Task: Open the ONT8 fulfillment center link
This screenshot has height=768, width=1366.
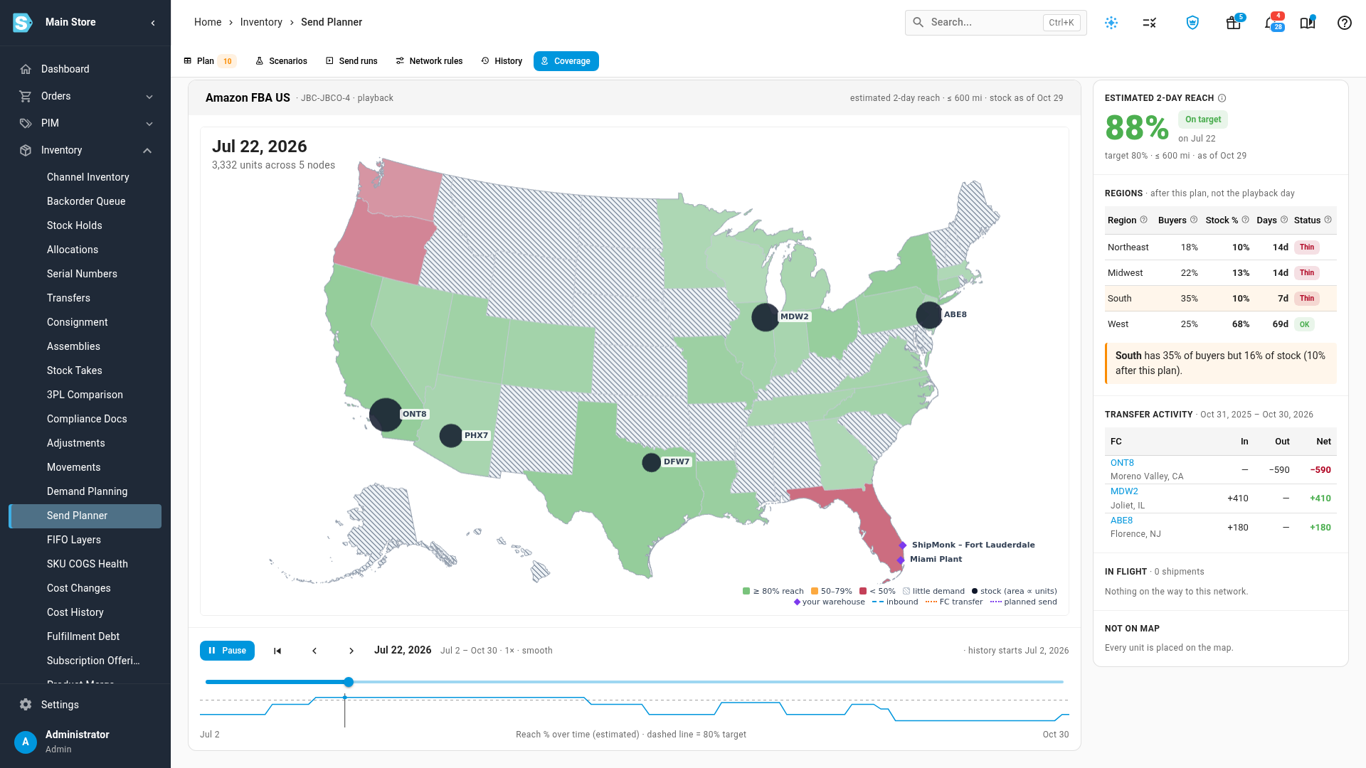Action: click(1122, 463)
